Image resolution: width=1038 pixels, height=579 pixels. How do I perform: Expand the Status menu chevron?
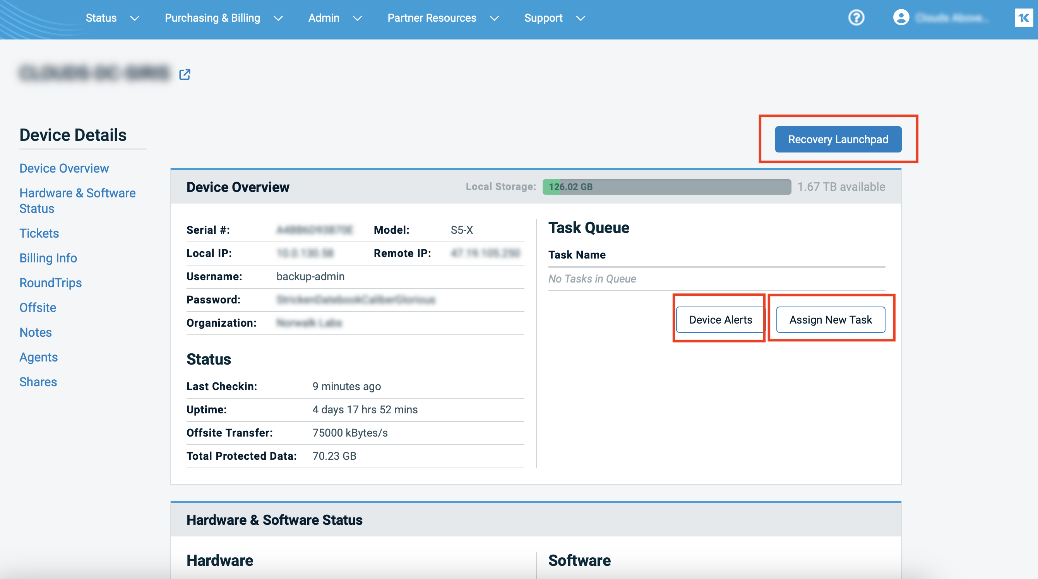135,18
